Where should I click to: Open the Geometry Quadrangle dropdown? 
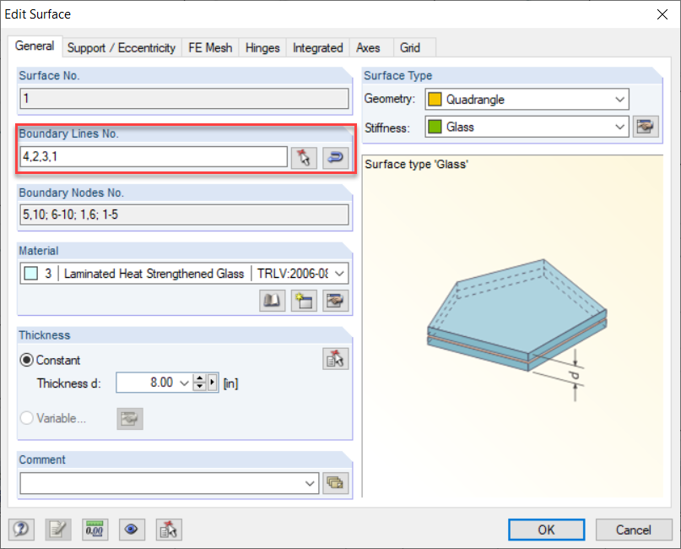pyautogui.click(x=619, y=100)
